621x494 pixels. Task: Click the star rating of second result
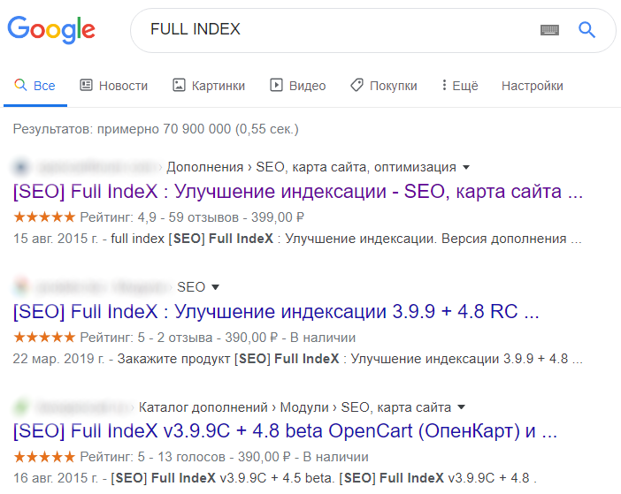[x=44, y=337]
